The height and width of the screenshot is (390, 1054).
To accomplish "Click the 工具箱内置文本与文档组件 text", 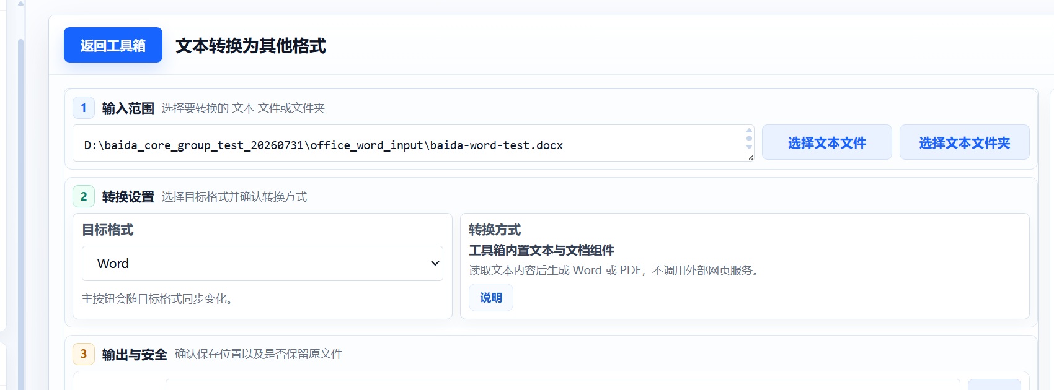I will coord(541,250).
